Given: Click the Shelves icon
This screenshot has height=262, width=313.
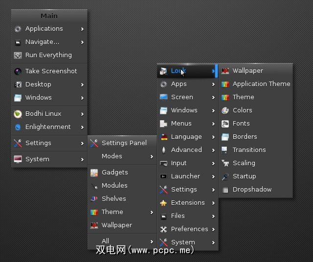Looking at the screenshot, I should click(94, 199).
